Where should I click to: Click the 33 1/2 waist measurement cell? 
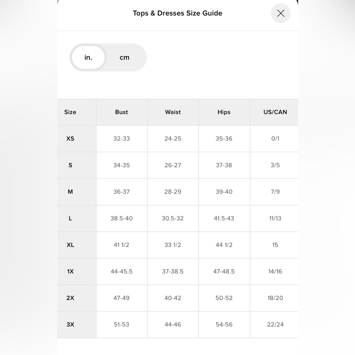[x=173, y=245]
